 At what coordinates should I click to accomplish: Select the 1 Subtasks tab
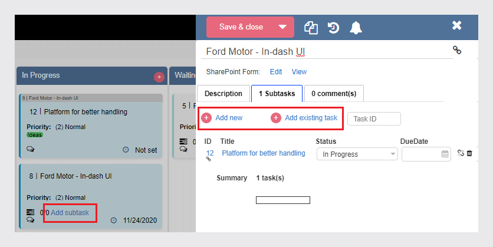point(277,94)
